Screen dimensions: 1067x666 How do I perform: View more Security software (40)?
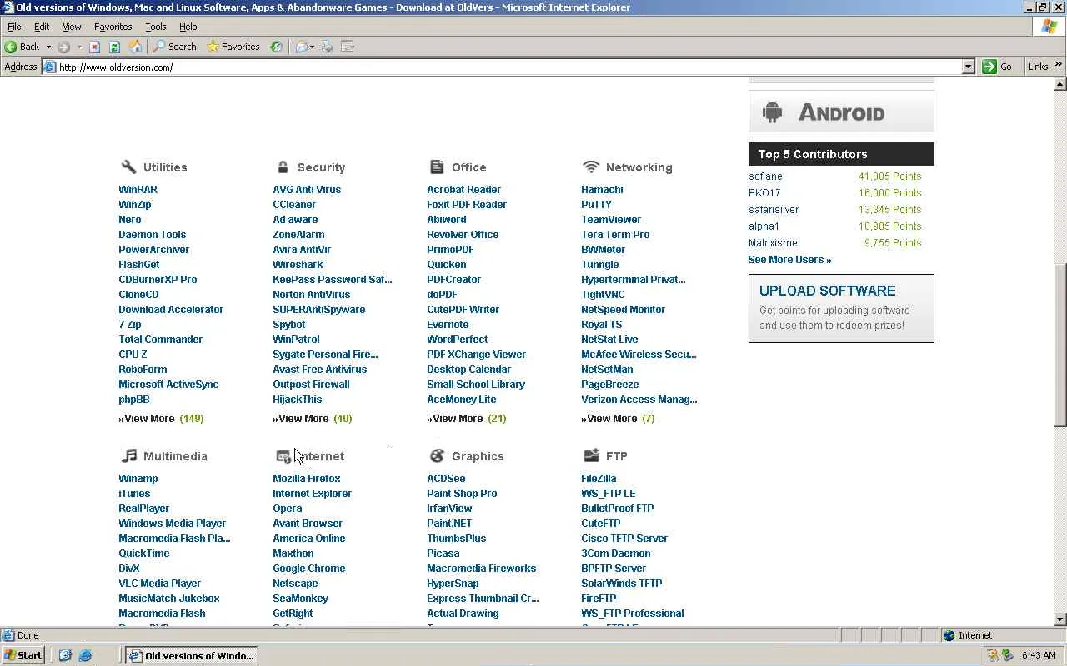coord(313,418)
